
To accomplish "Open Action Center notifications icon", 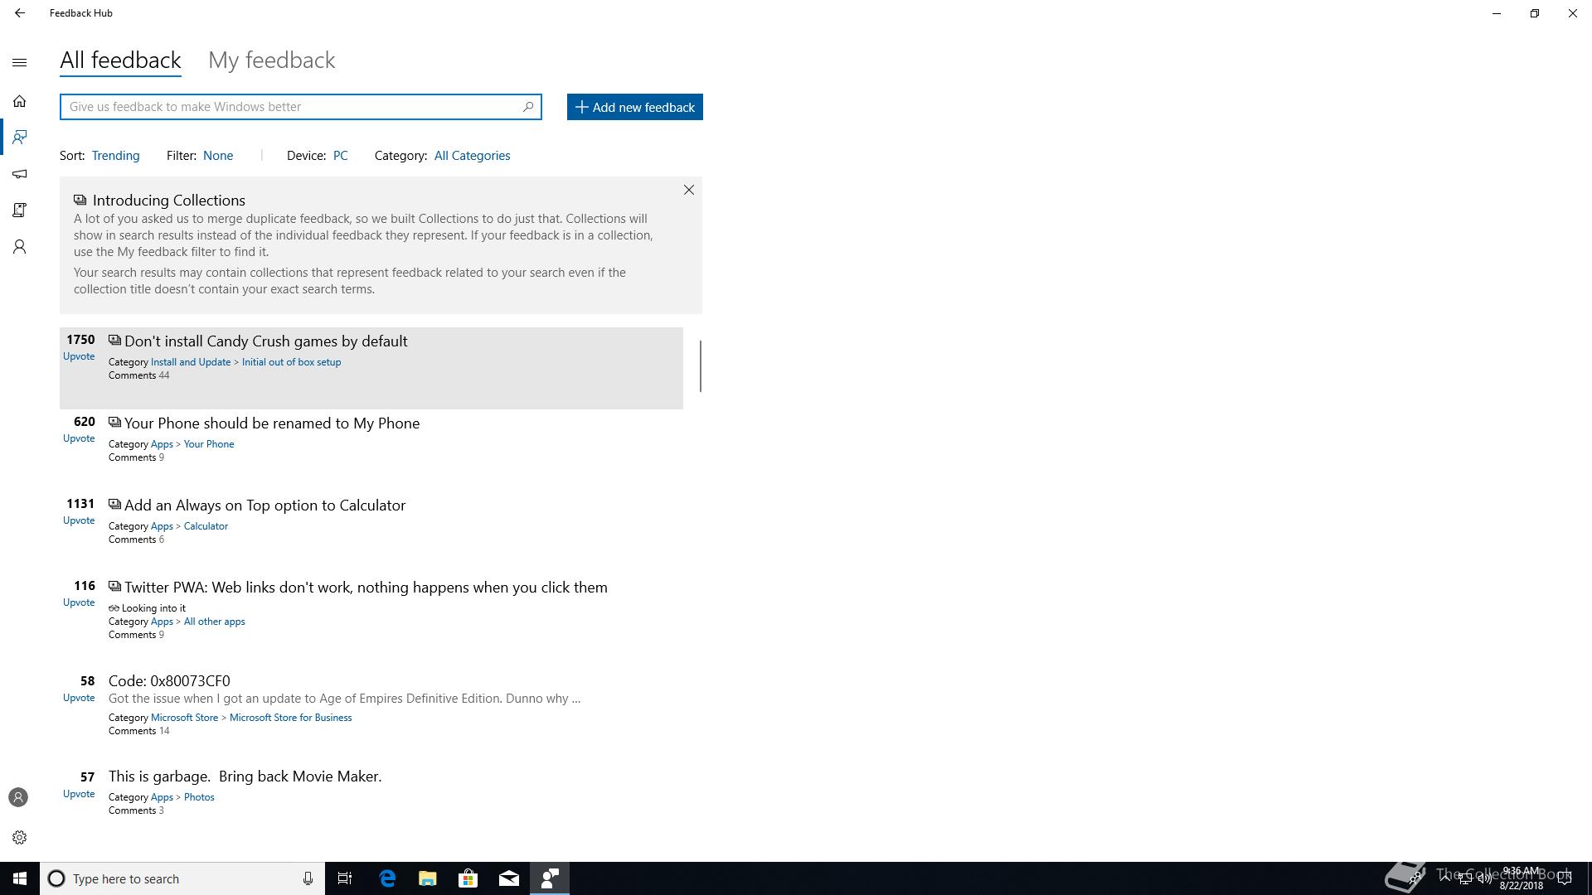I will point(1565,878).
